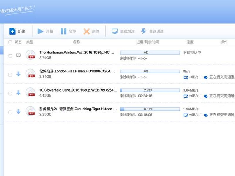This screenshot has height=176, width=235.
Task: Click high-speed channel icon in 10.Cloverfield.Lane row
Action: pyautogui.click(x=206, y=96)
